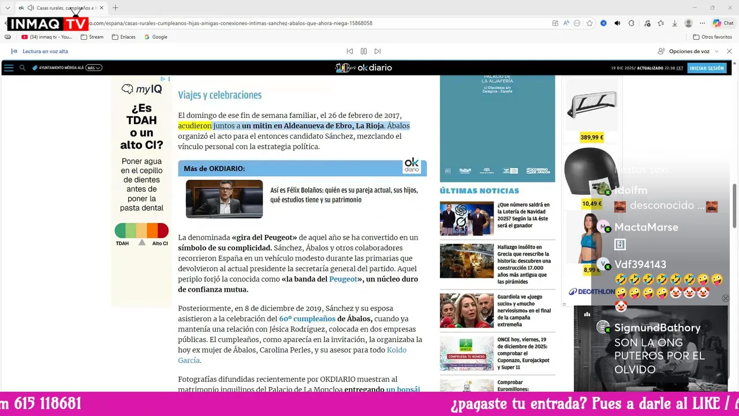Viewport: 739px width, 416px height.
Task: Open Otros favoritos folder
Action: [x=712, y=37]
